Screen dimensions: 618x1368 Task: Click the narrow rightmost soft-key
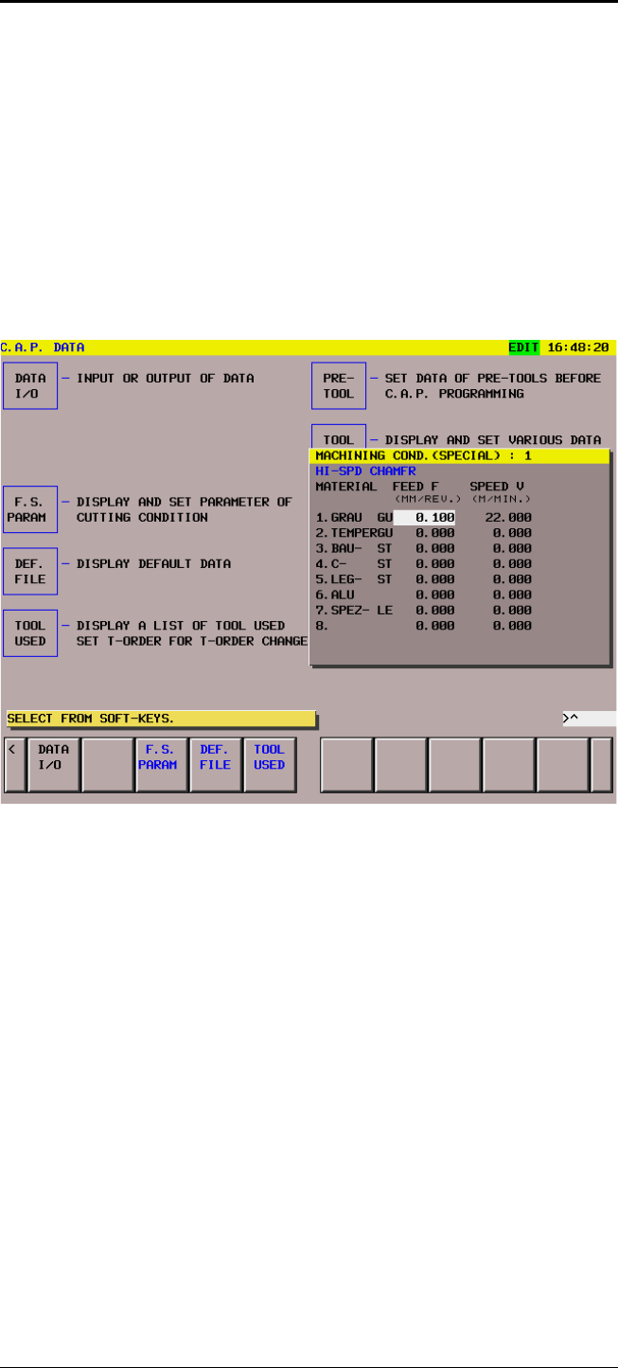coord(602,764)
